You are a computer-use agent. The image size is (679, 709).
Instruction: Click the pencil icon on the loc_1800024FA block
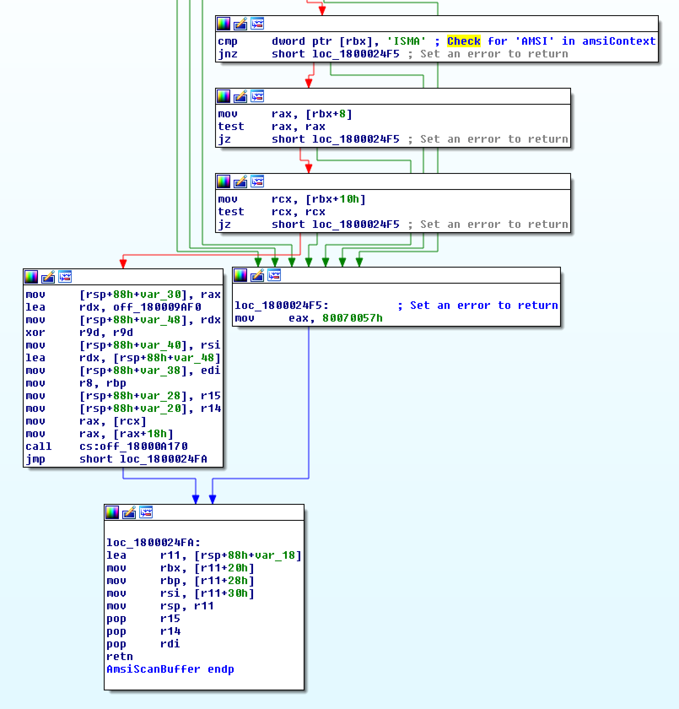[129, 512]
